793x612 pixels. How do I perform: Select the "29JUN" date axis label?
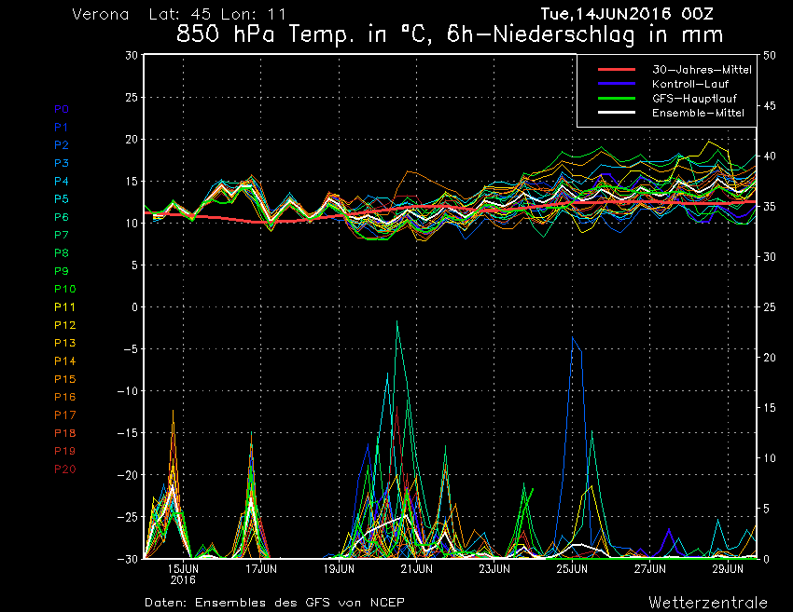[728, 569]
